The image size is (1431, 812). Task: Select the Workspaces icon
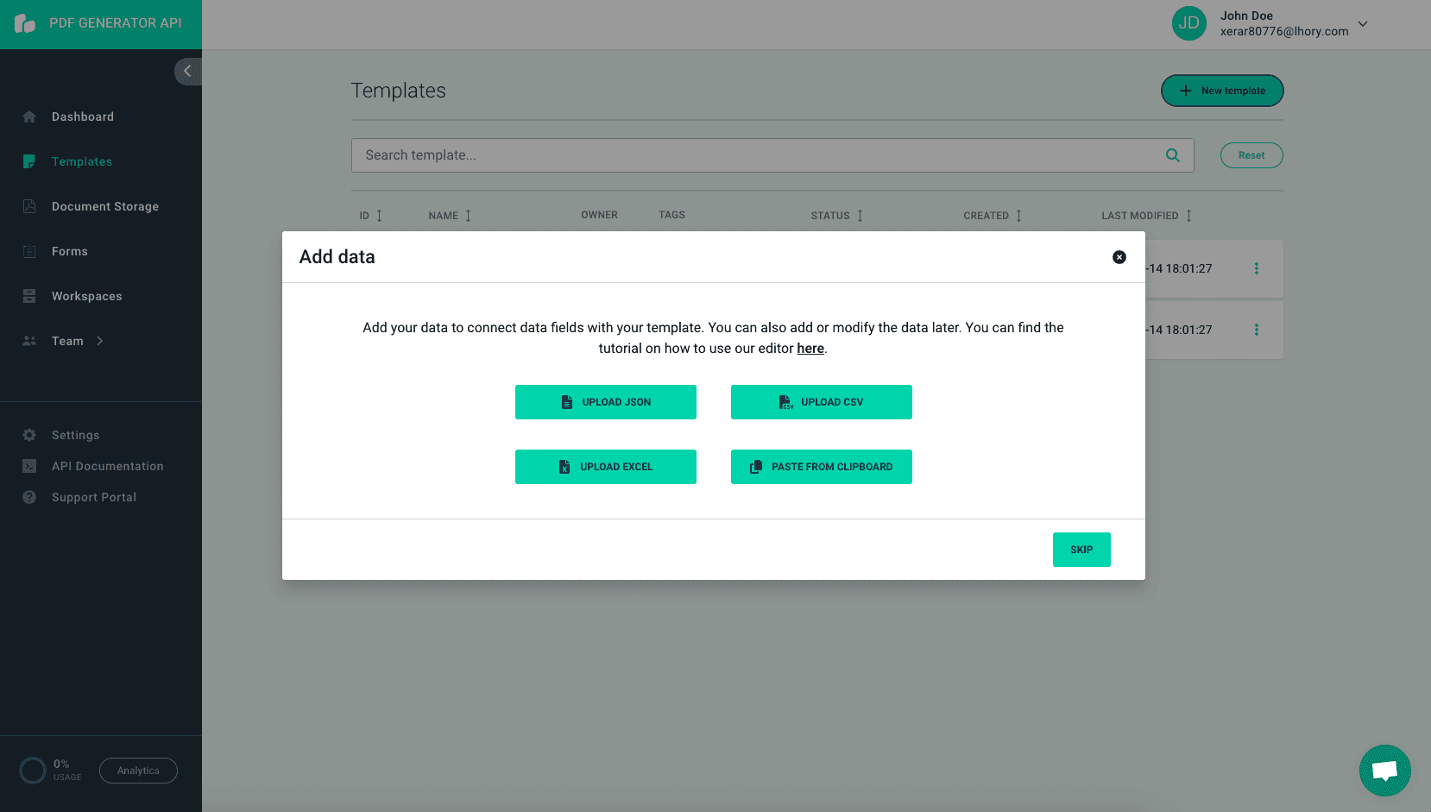28,296
